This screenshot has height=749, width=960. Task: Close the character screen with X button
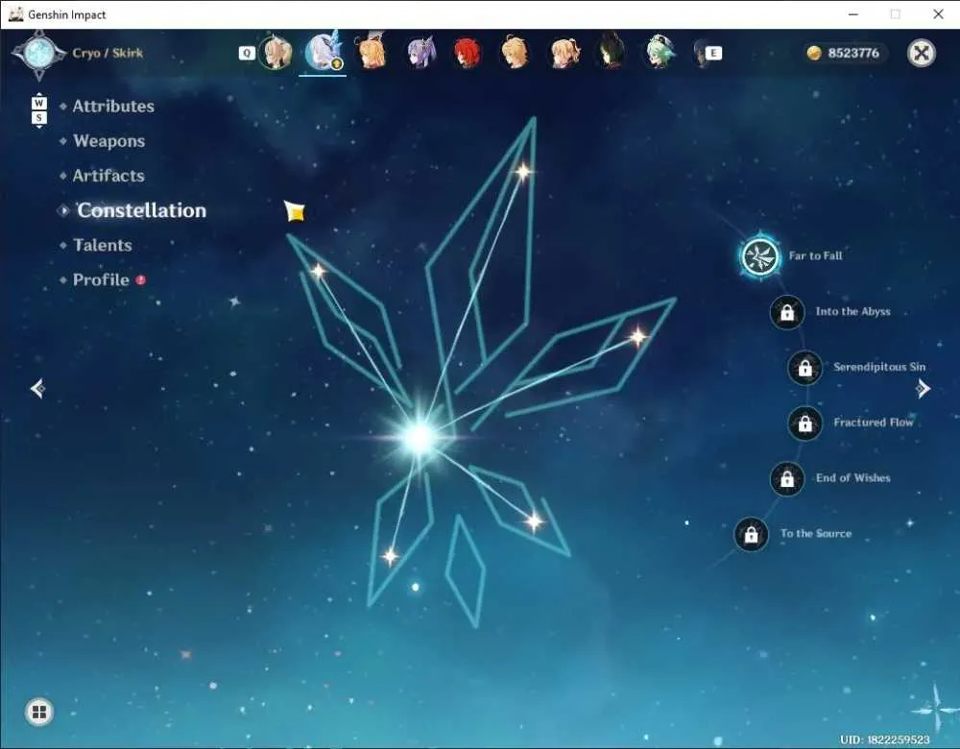pyautogui.click(x=921, y=53)
